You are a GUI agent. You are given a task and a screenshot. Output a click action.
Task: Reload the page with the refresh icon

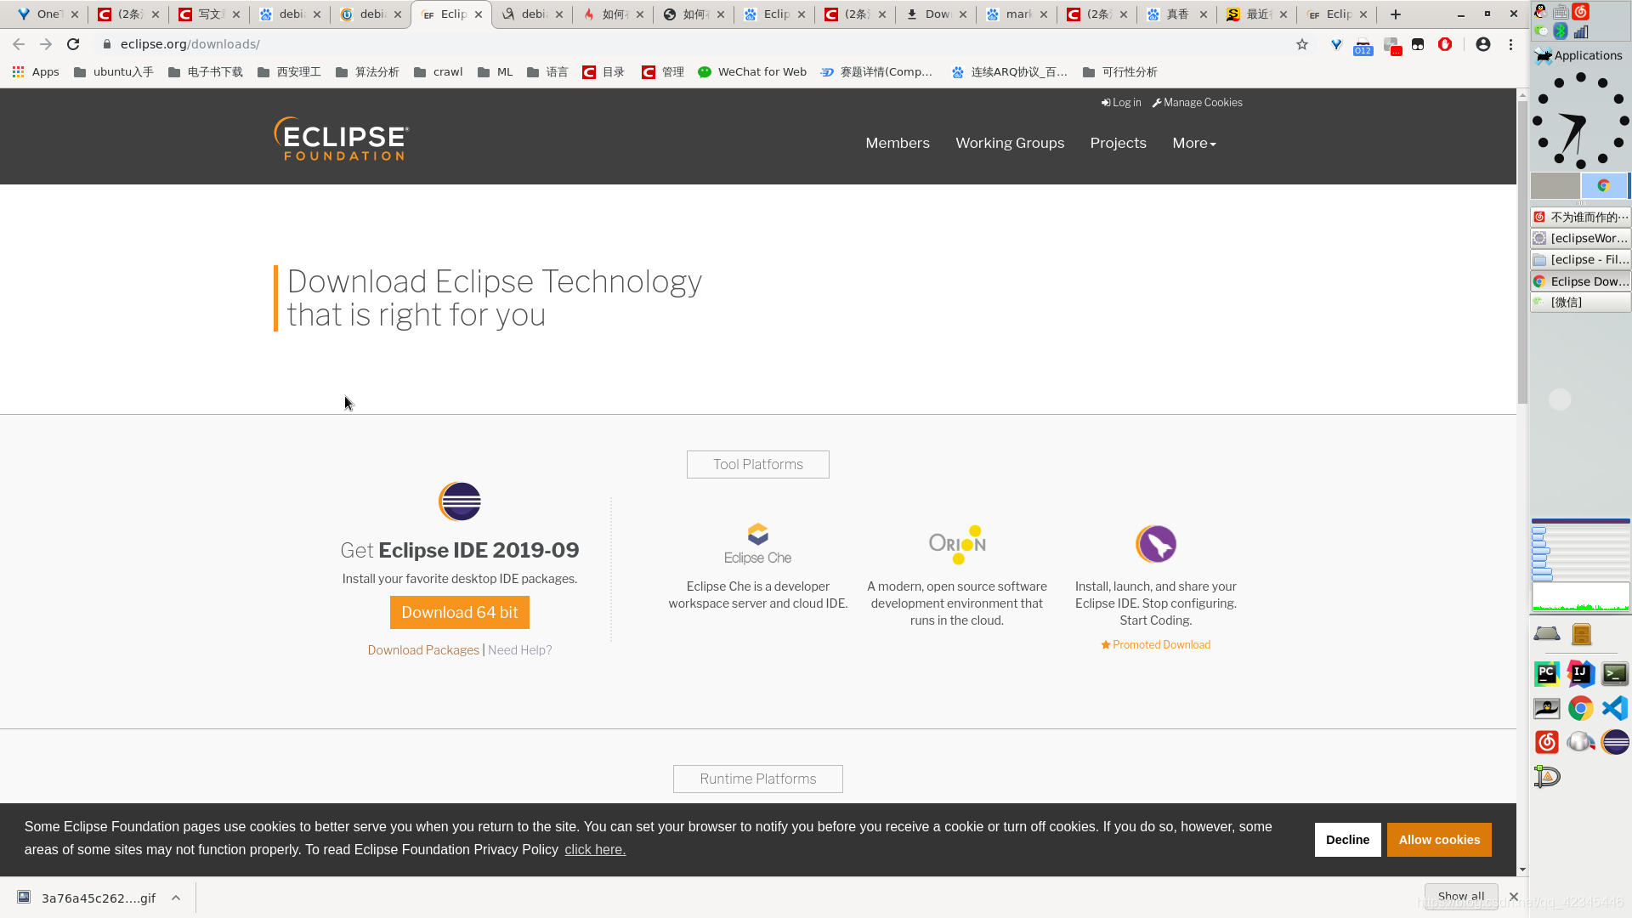click(73, 44)
